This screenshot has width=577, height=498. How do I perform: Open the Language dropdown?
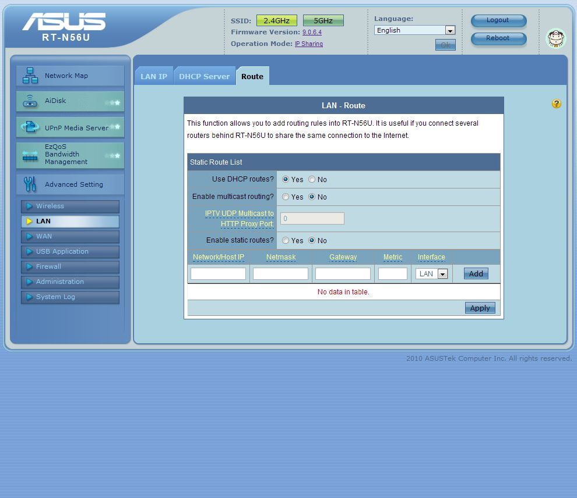pyautogui.click(x=449, y=30)
